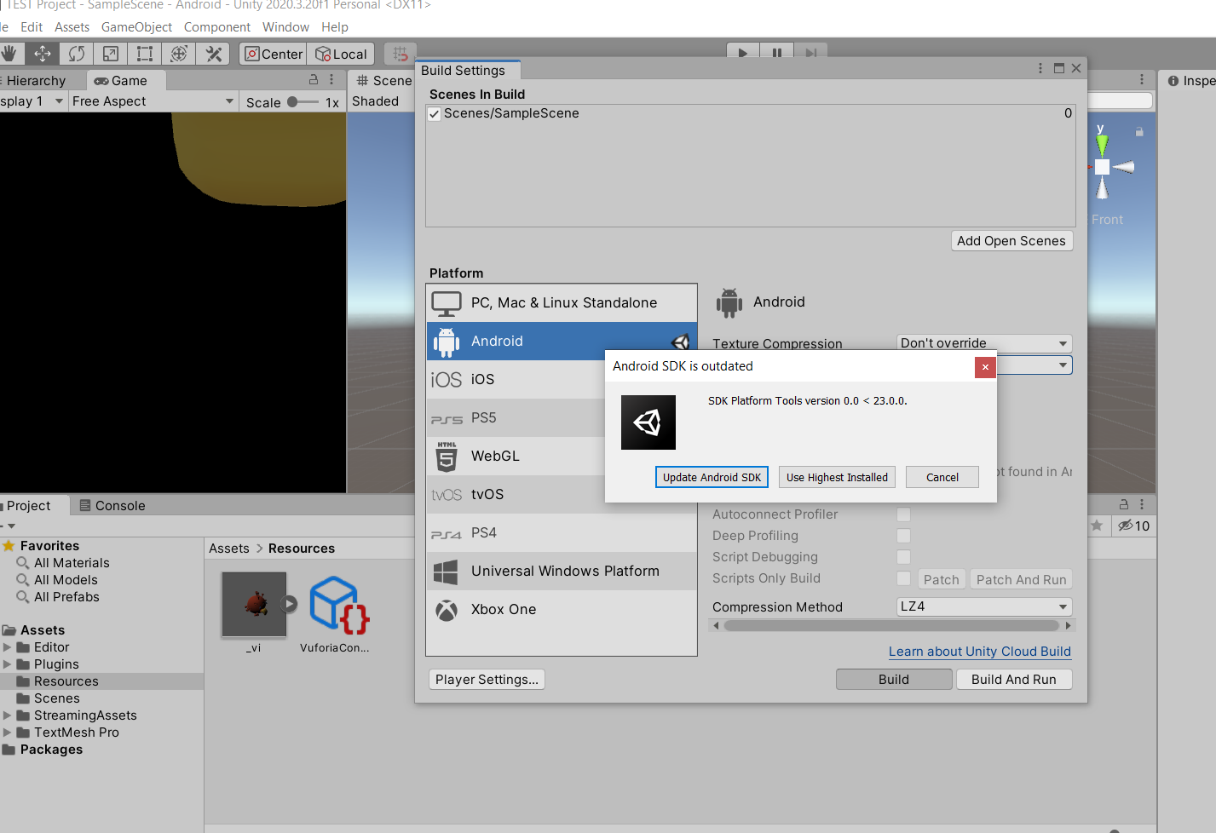This screenshot has width=1216, height=833.
Task: Step one frame forward
Action: pyautogui.click(x=811, y=52)
